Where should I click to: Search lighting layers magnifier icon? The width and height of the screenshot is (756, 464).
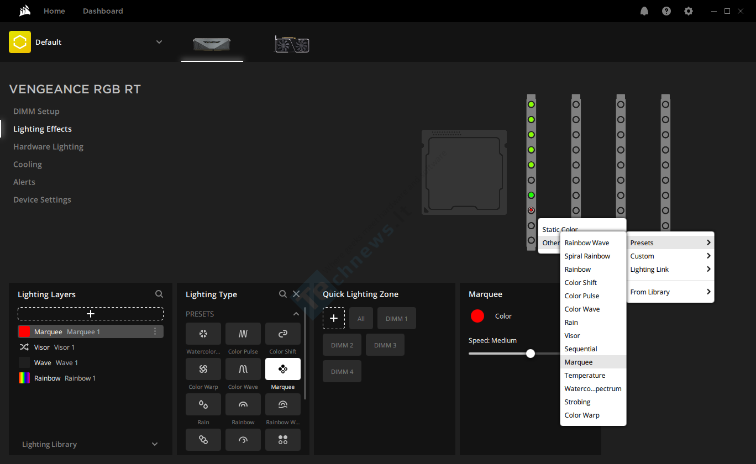[159, 294]
